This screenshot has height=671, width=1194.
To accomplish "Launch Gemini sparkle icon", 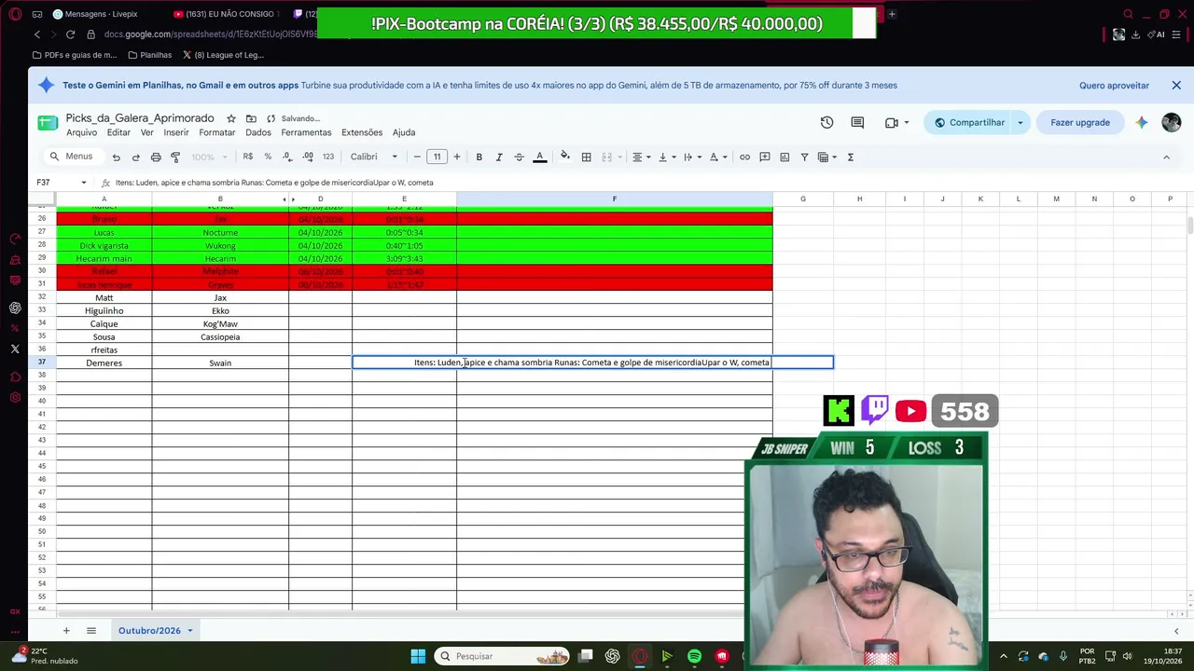I will (x=1142, y=122).
